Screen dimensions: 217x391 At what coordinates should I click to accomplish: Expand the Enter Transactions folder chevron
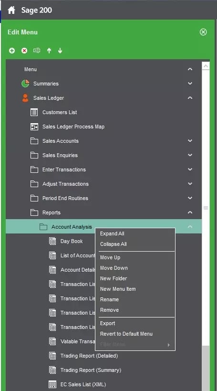click(x=190, y=169)
